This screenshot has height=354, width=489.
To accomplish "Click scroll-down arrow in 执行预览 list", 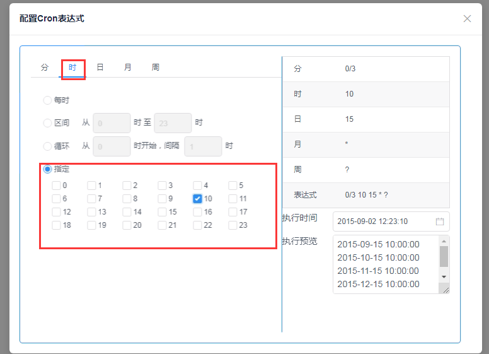I will [x=444, y=277].
